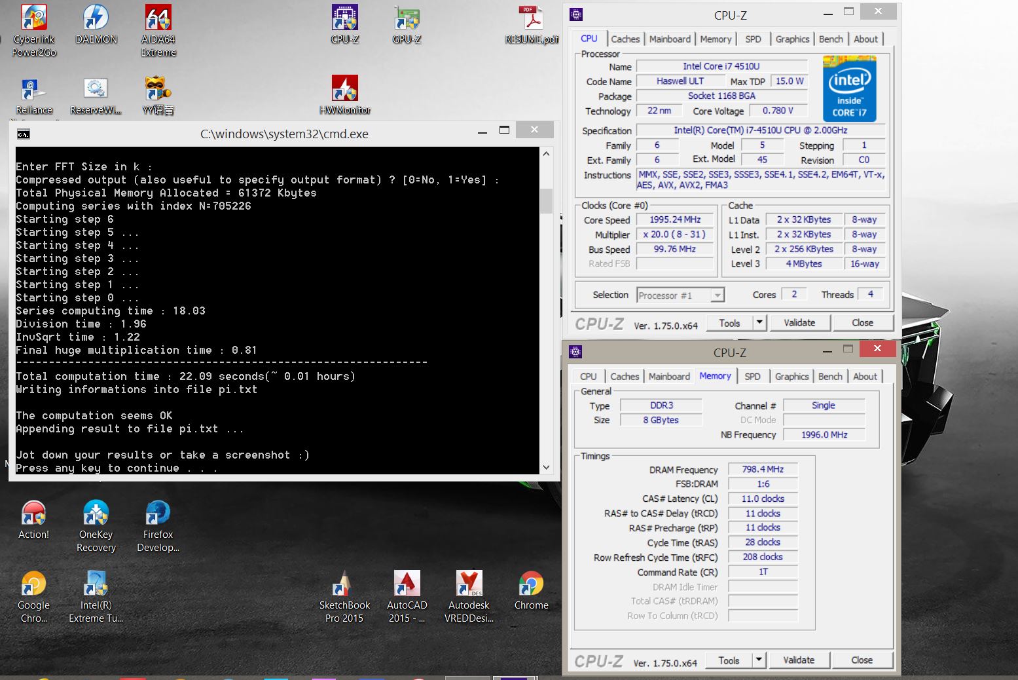Click Core Speed value 1995.24 MHz

pyautogui.click(x=675, y=220)
